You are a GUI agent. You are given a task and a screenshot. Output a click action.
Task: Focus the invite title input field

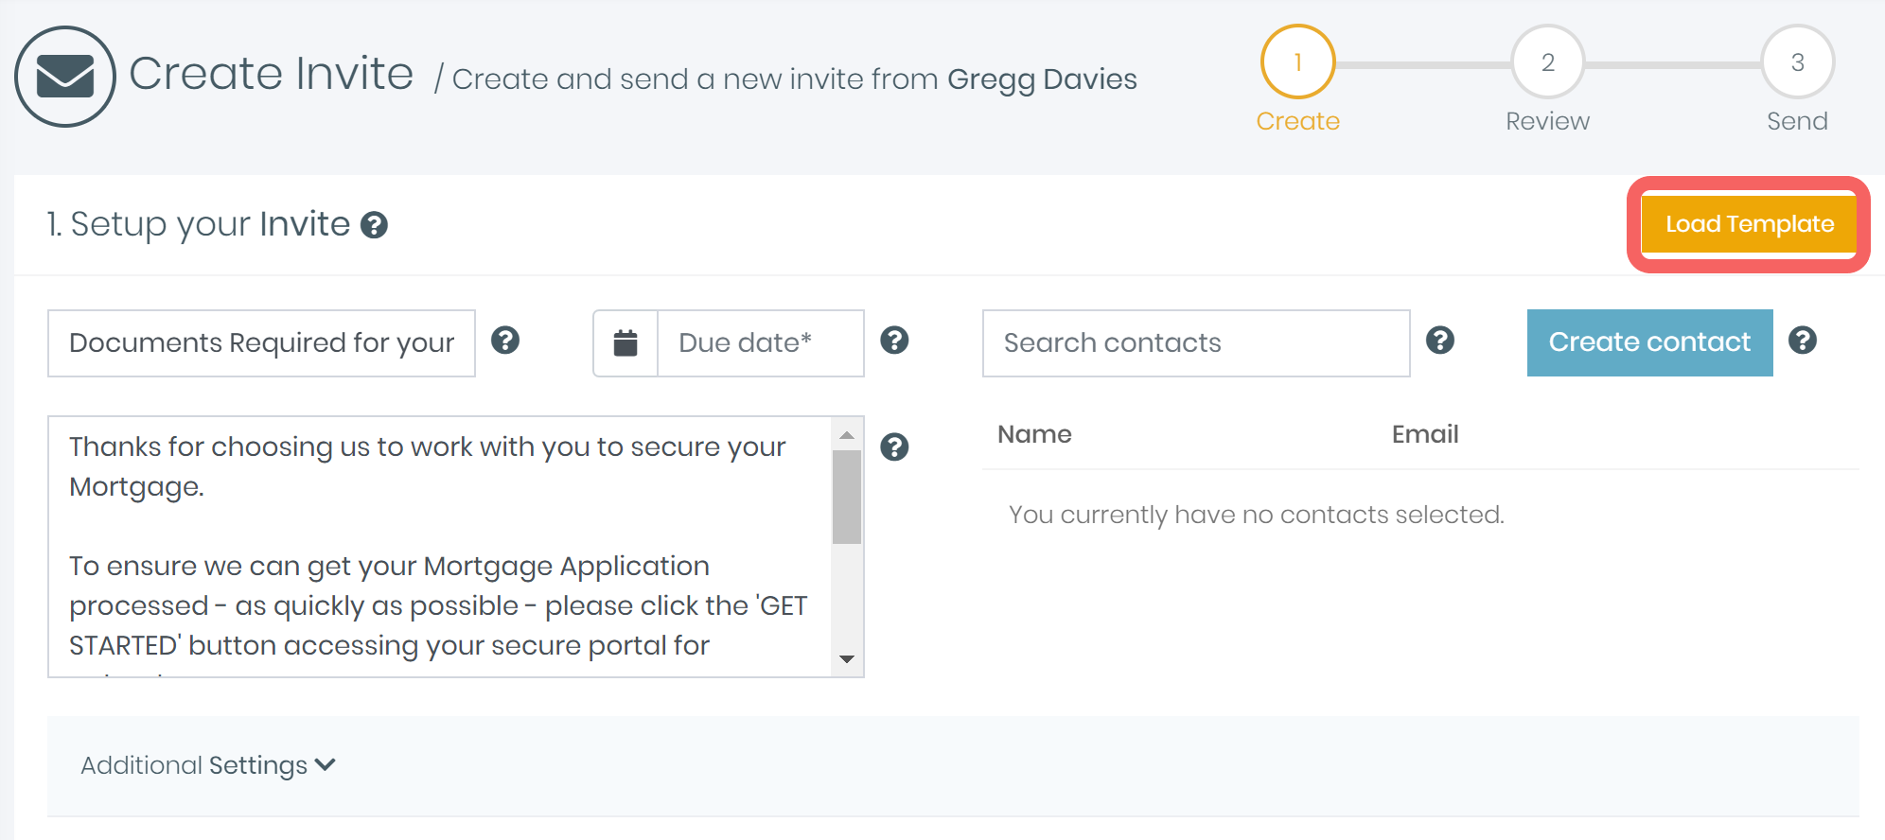click(x=261, y=343)
